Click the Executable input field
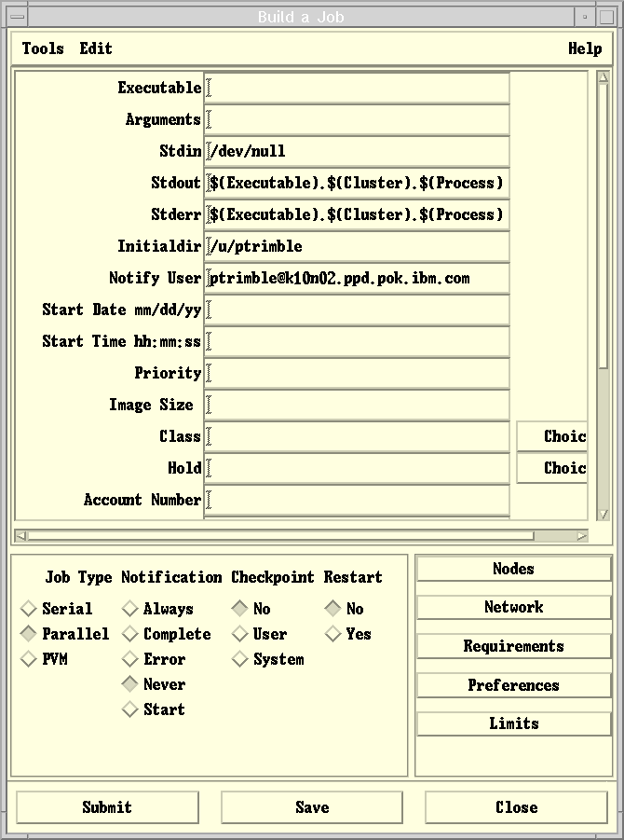 [x=357, y=88]
